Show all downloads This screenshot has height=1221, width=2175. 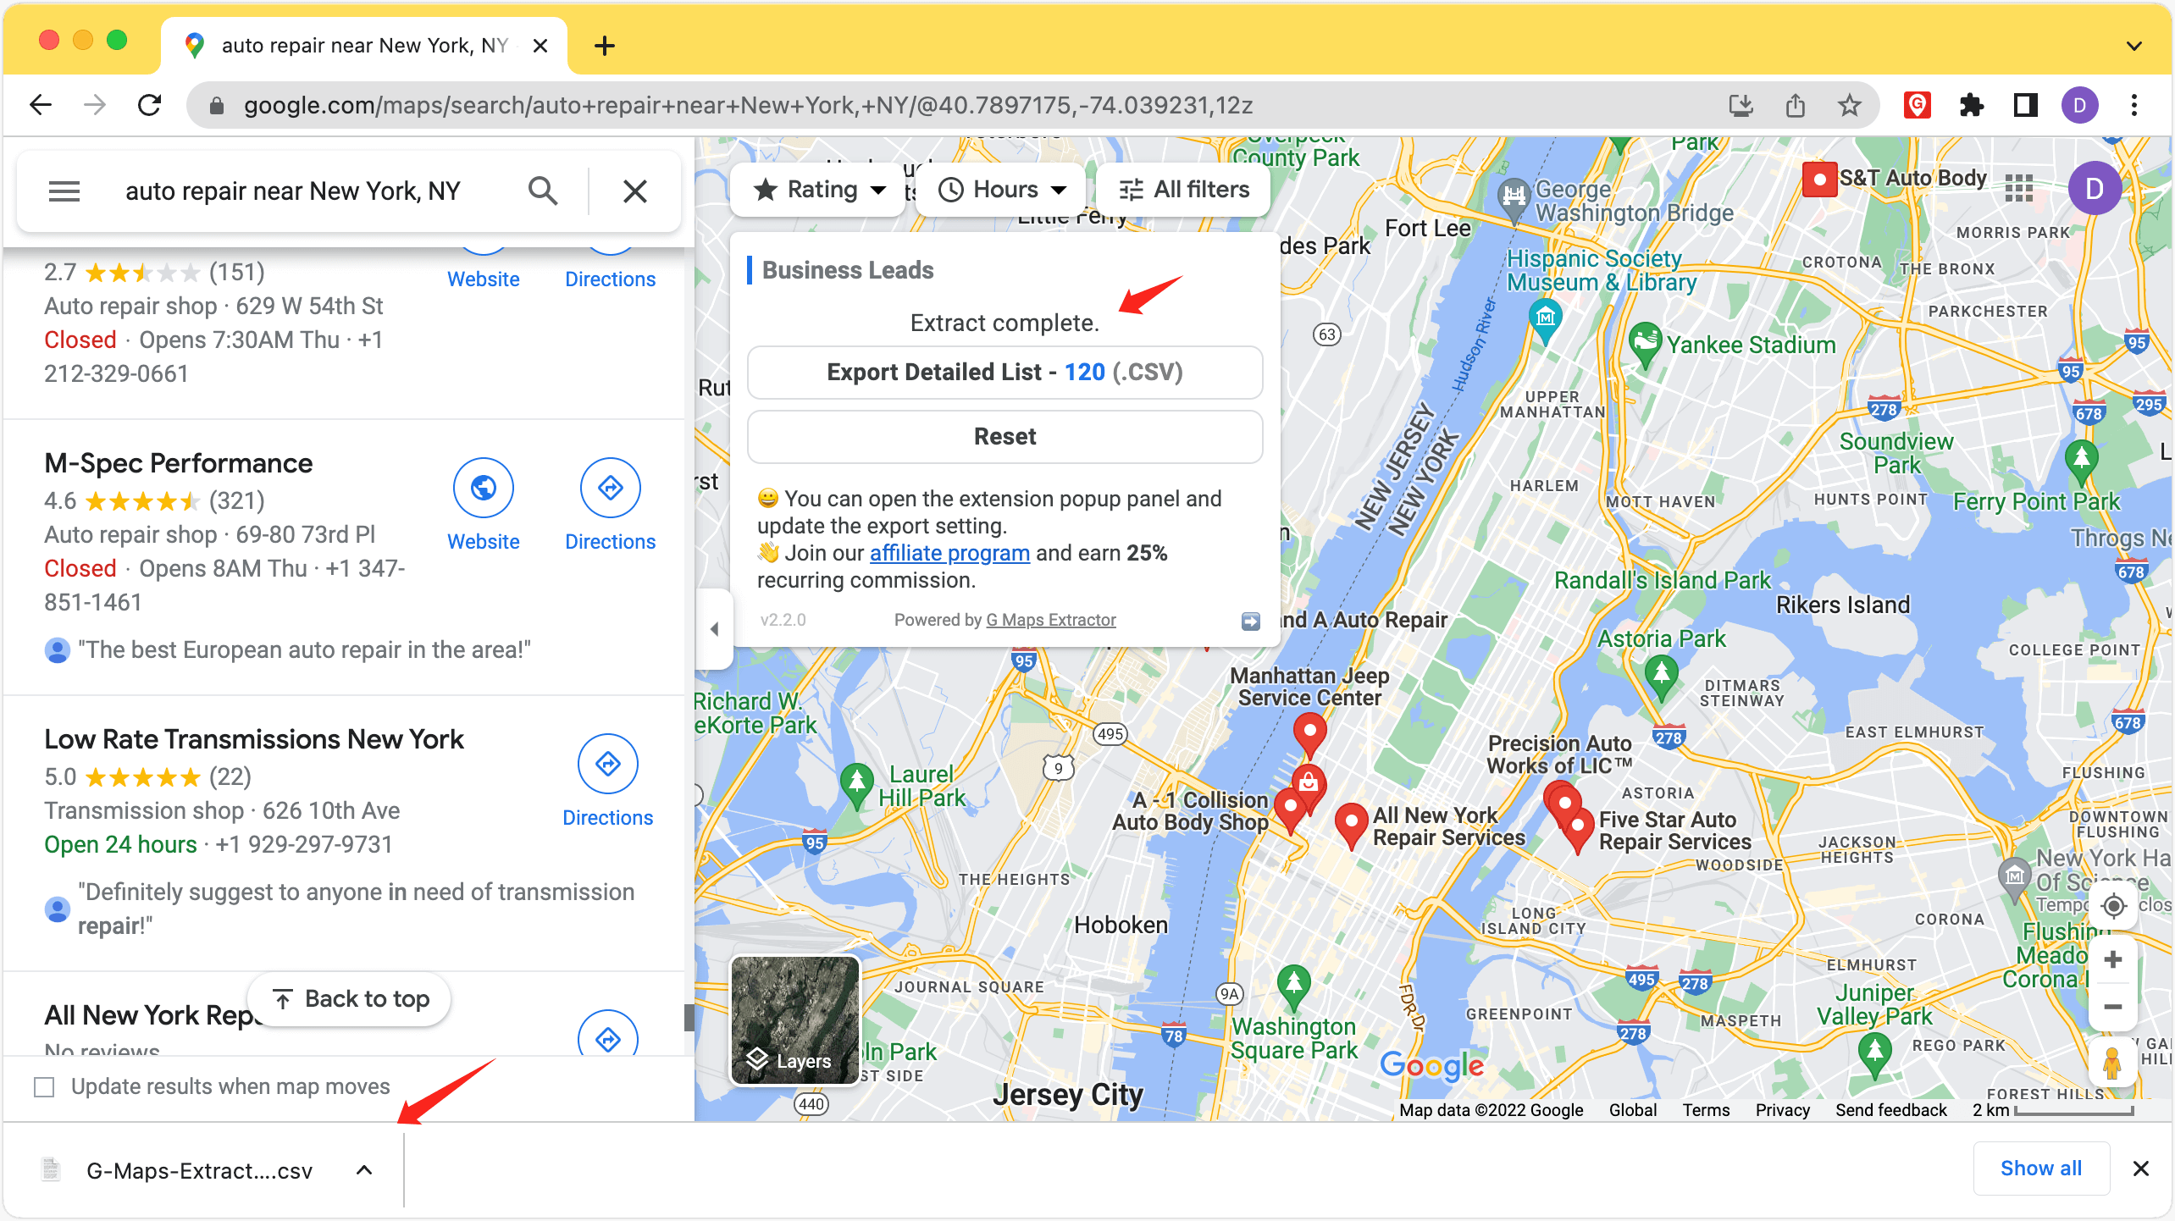pos(2041,1169)
